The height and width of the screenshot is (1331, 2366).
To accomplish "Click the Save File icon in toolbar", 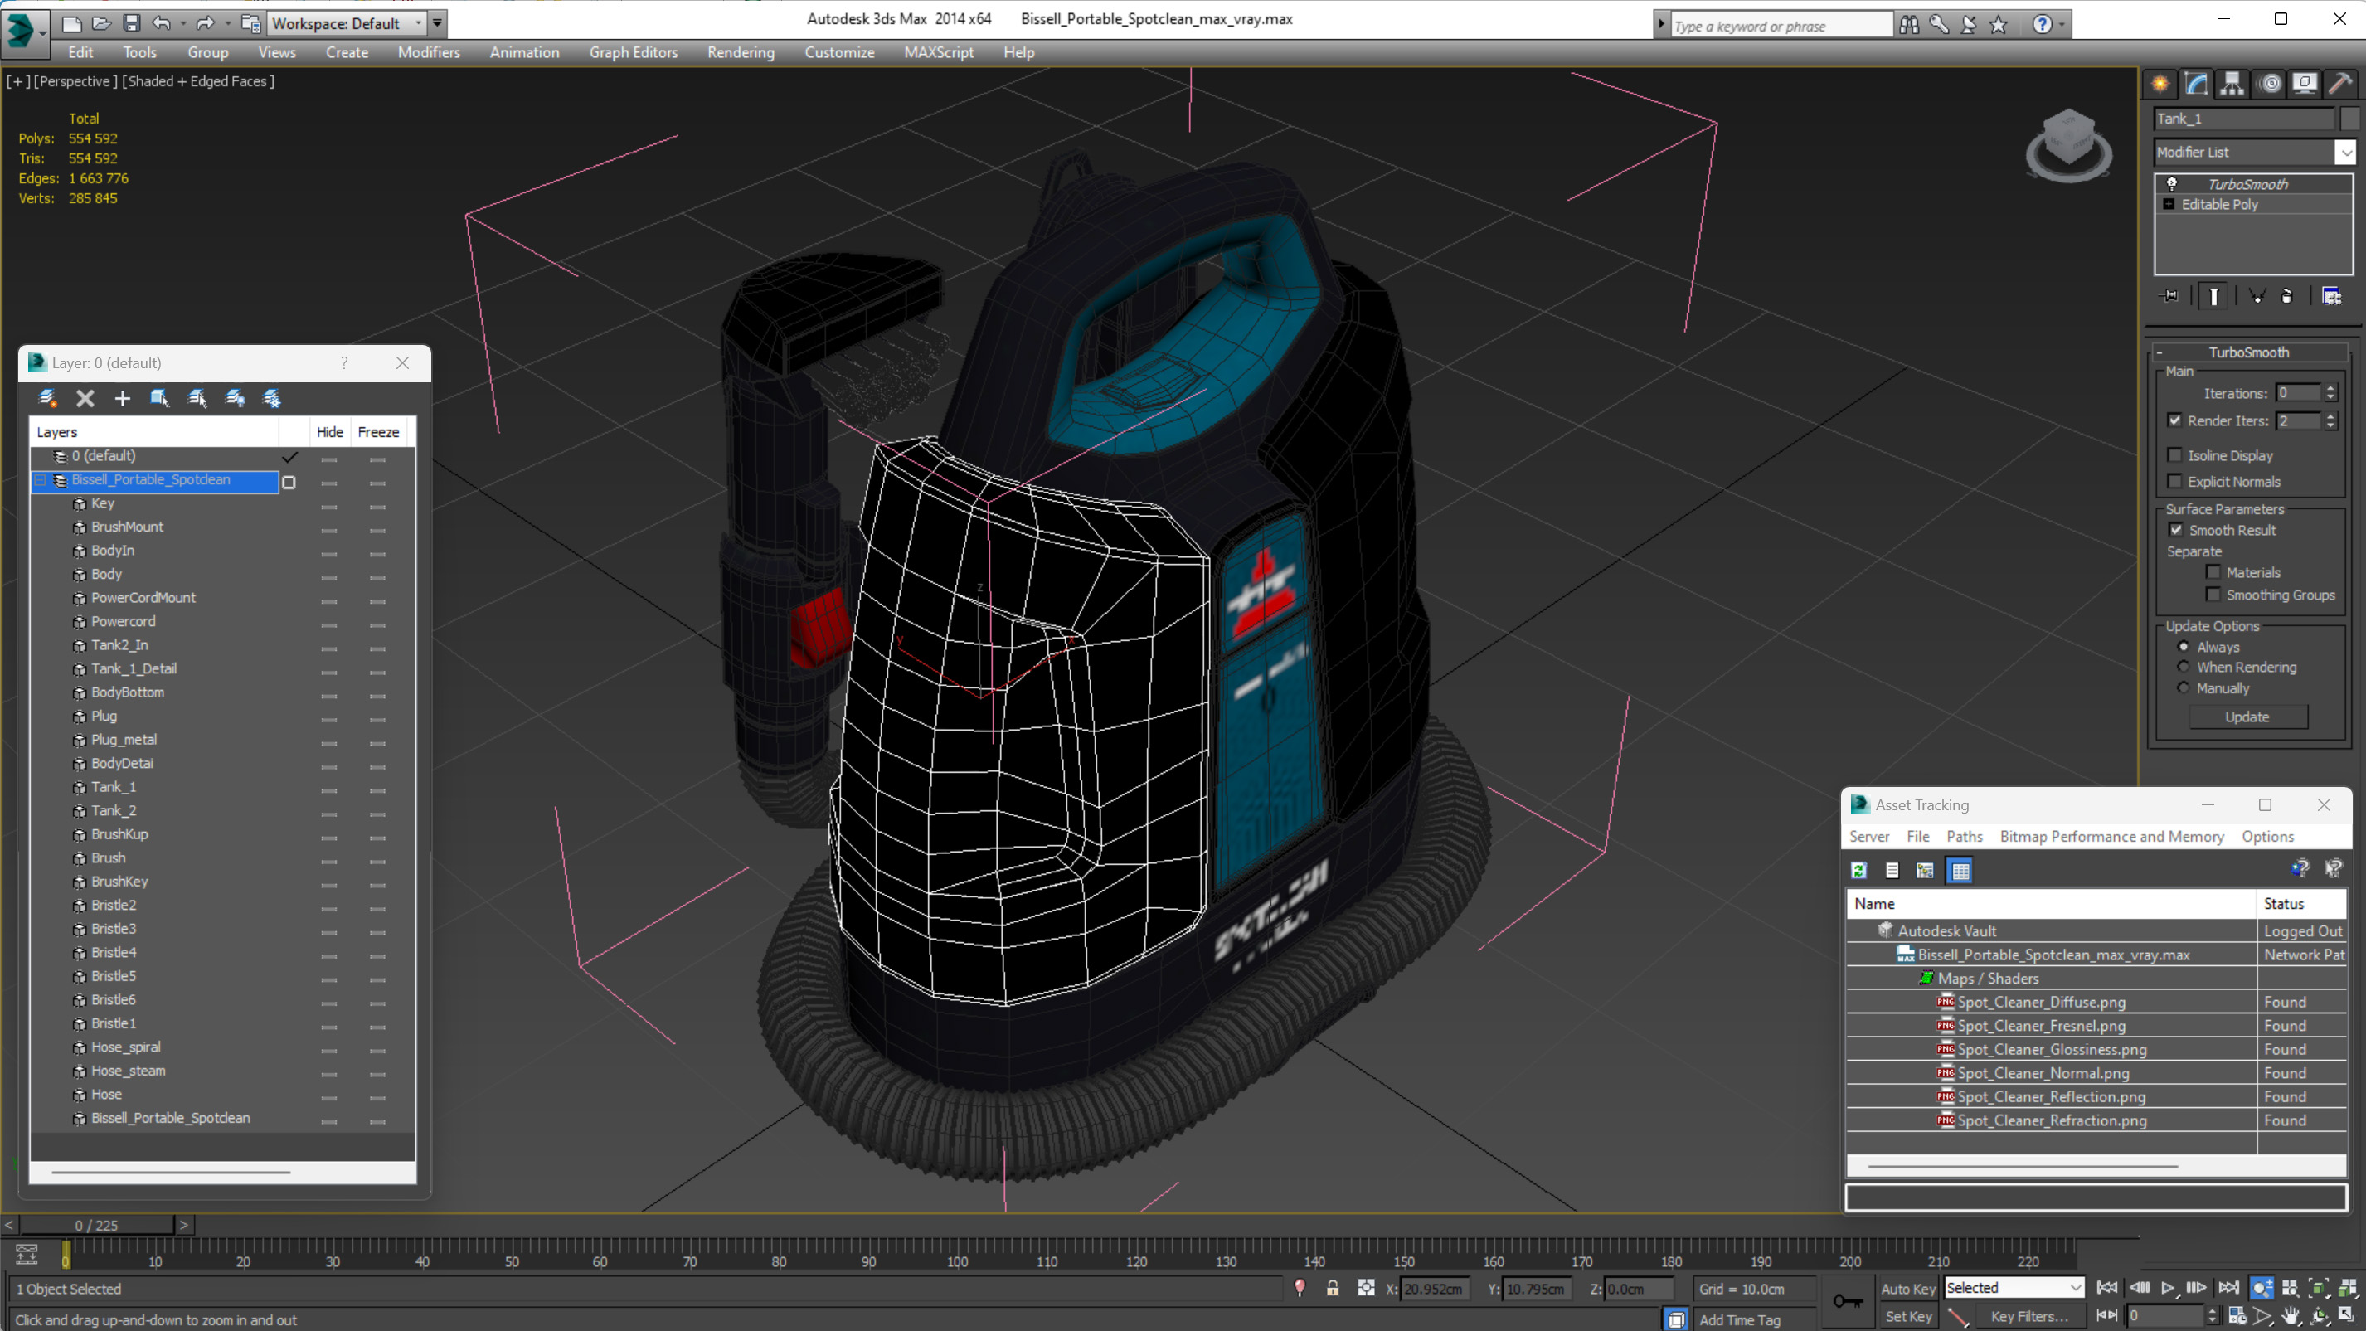I will (x=131, y=23).
